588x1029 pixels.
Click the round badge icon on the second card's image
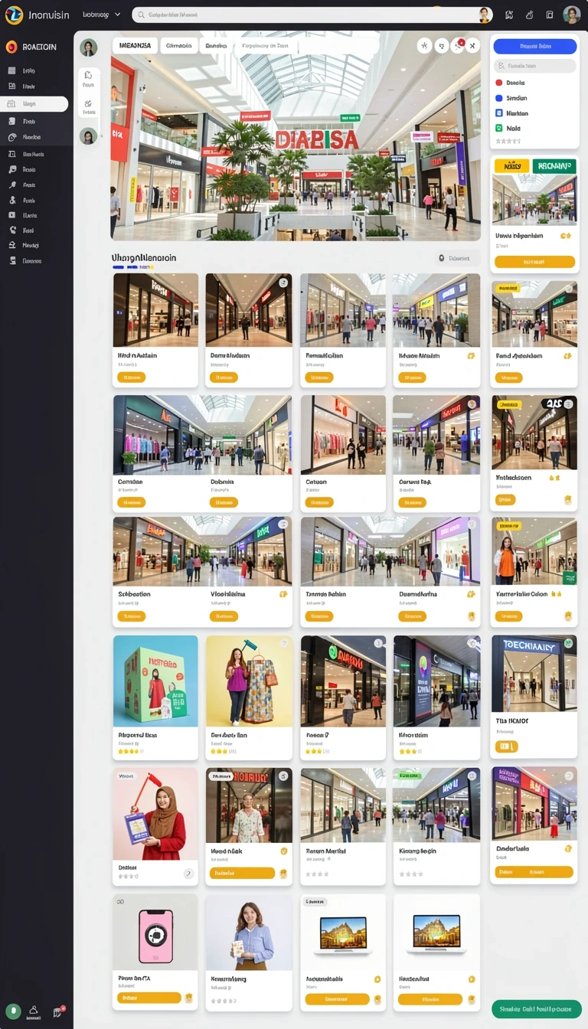283,283
